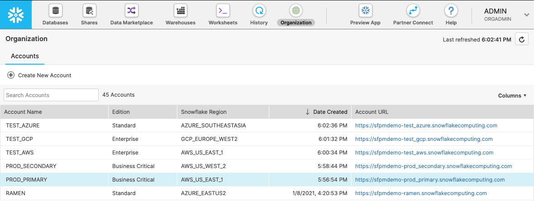This screenshot has width=534, height=201.
Task: Open the Warehouses page
Action: [x=180, y=14]
